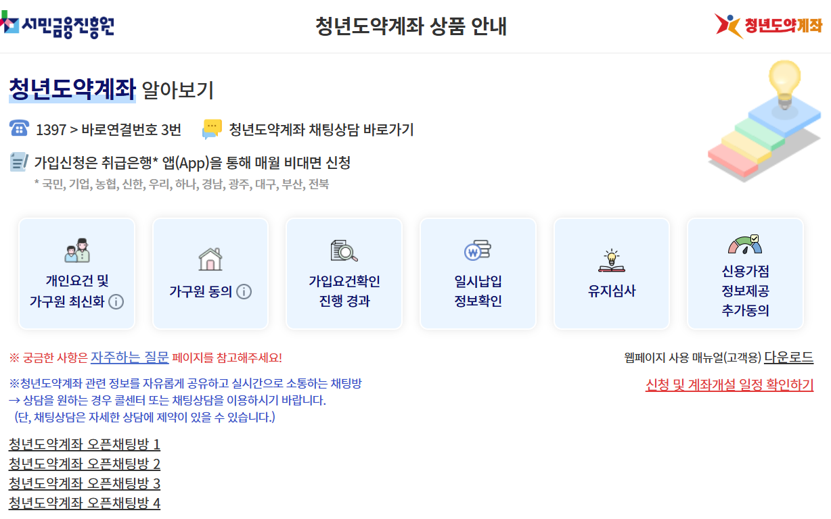Select 청년도약계좌 오픈채팅방 4
This screenshot has height=519, width=831.
[83, 503]
